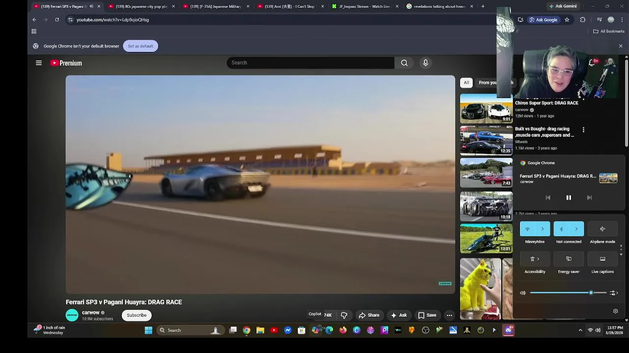Image resolution: width=629 pixels, height=353 pixels.
Task: Open File Explorer from taskbar
Action: [x=260, y=330]
